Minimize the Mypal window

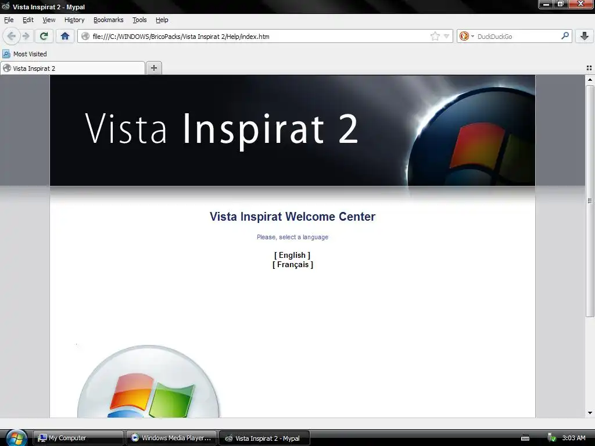546,4
